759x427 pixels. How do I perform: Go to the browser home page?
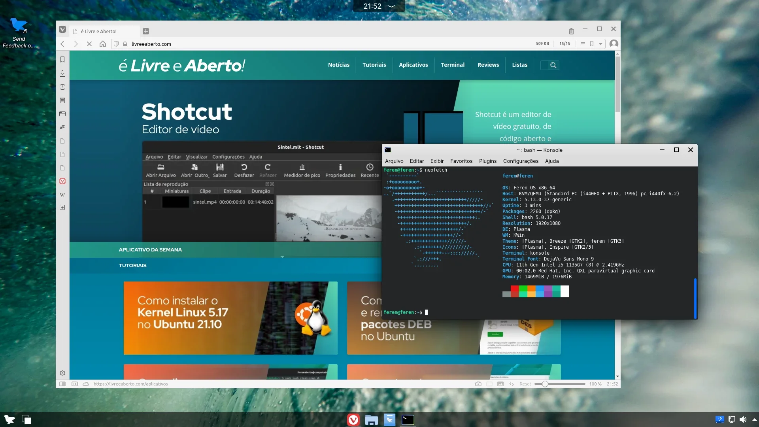[x=103, y=44]
